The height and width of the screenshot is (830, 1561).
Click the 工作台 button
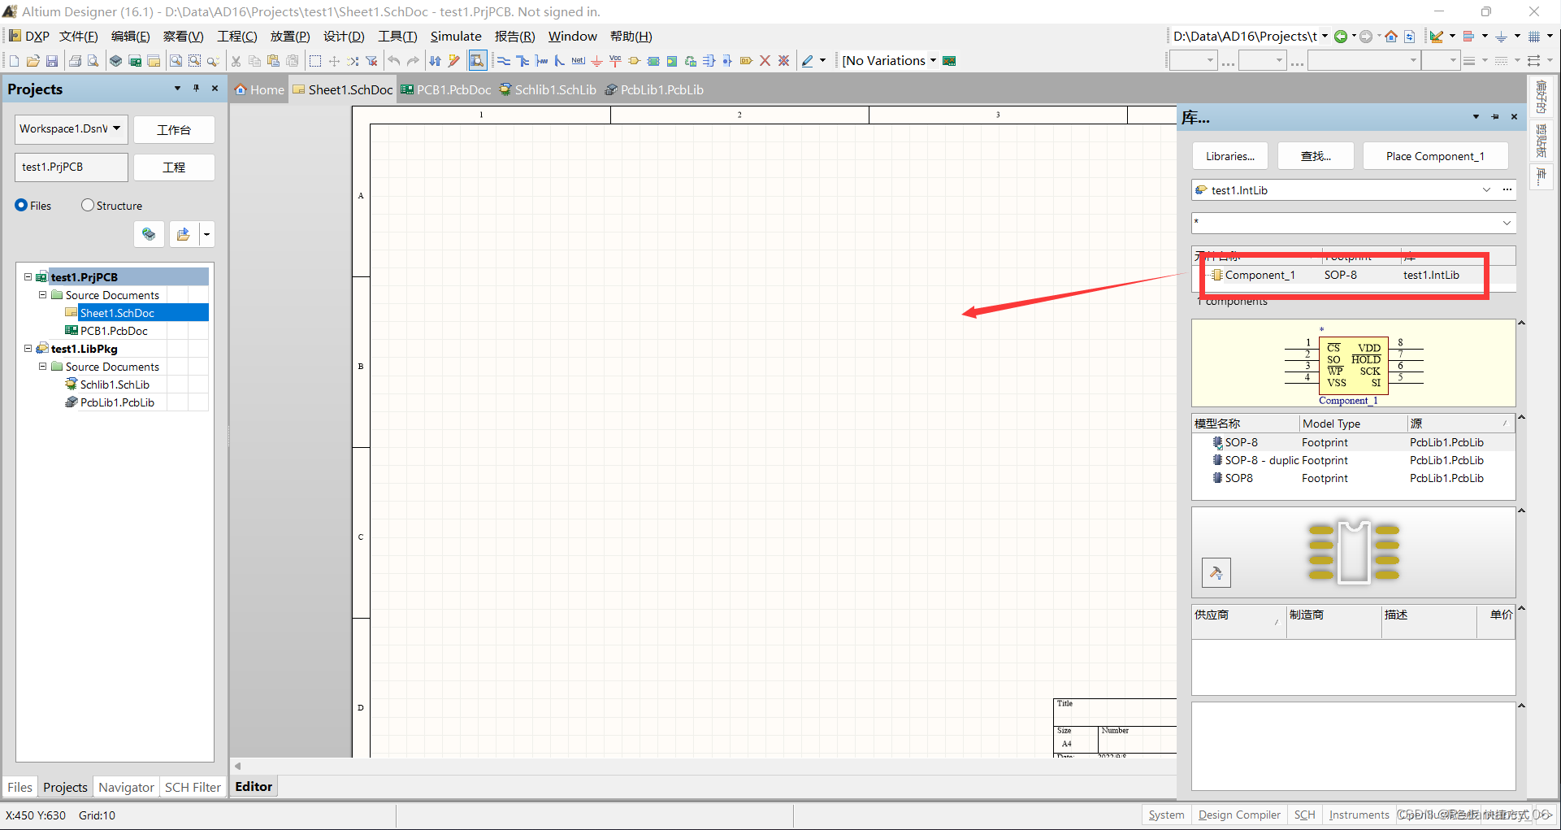(x=174, y=129)
